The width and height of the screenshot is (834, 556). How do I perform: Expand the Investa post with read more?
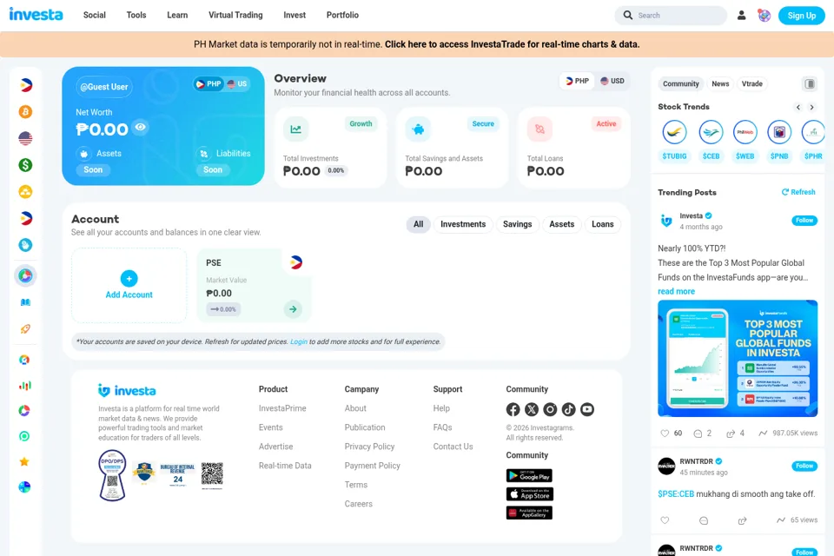click(676, 292)
